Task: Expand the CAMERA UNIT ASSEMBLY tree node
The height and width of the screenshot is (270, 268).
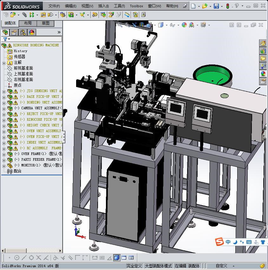Action: point(4,108)
